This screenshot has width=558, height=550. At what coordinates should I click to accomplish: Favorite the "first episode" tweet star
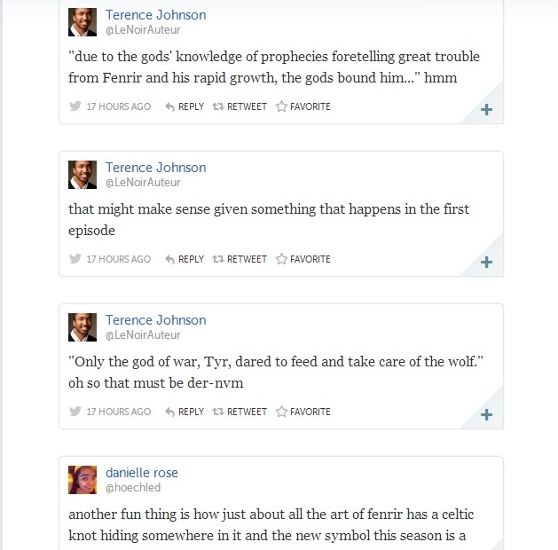[x=282, y=259]
